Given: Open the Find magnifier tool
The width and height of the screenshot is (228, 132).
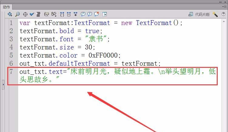Looking at the screenshot, I should pyautogui.click(x=18, y=14).
